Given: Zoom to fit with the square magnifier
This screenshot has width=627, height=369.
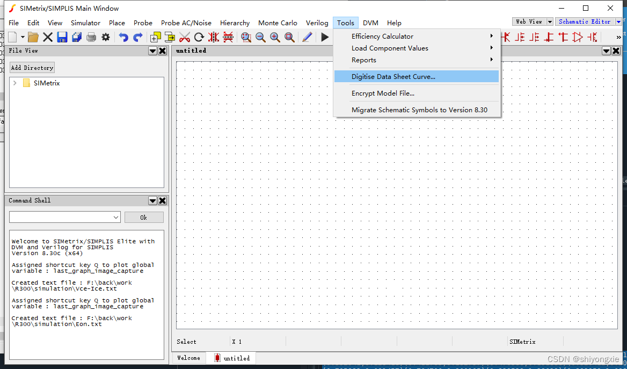Looking at the screenshot, I should point(289,37).
